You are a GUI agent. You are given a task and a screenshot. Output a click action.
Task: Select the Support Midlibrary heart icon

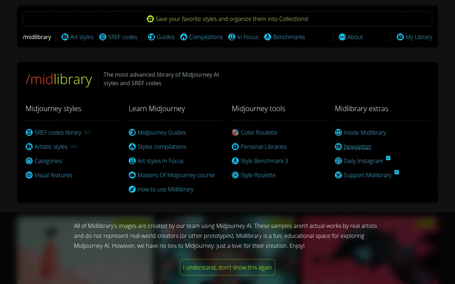(x=338, y=175)
